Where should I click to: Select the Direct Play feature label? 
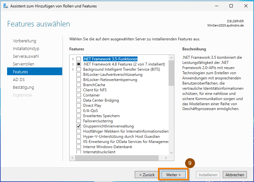coord(92,106)
